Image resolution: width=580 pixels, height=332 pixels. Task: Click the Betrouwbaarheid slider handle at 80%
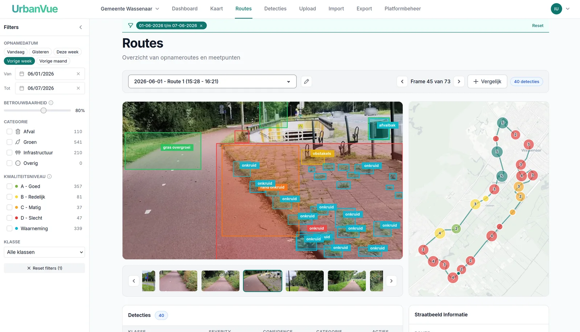pyautogui.click(x=43, y=111)
